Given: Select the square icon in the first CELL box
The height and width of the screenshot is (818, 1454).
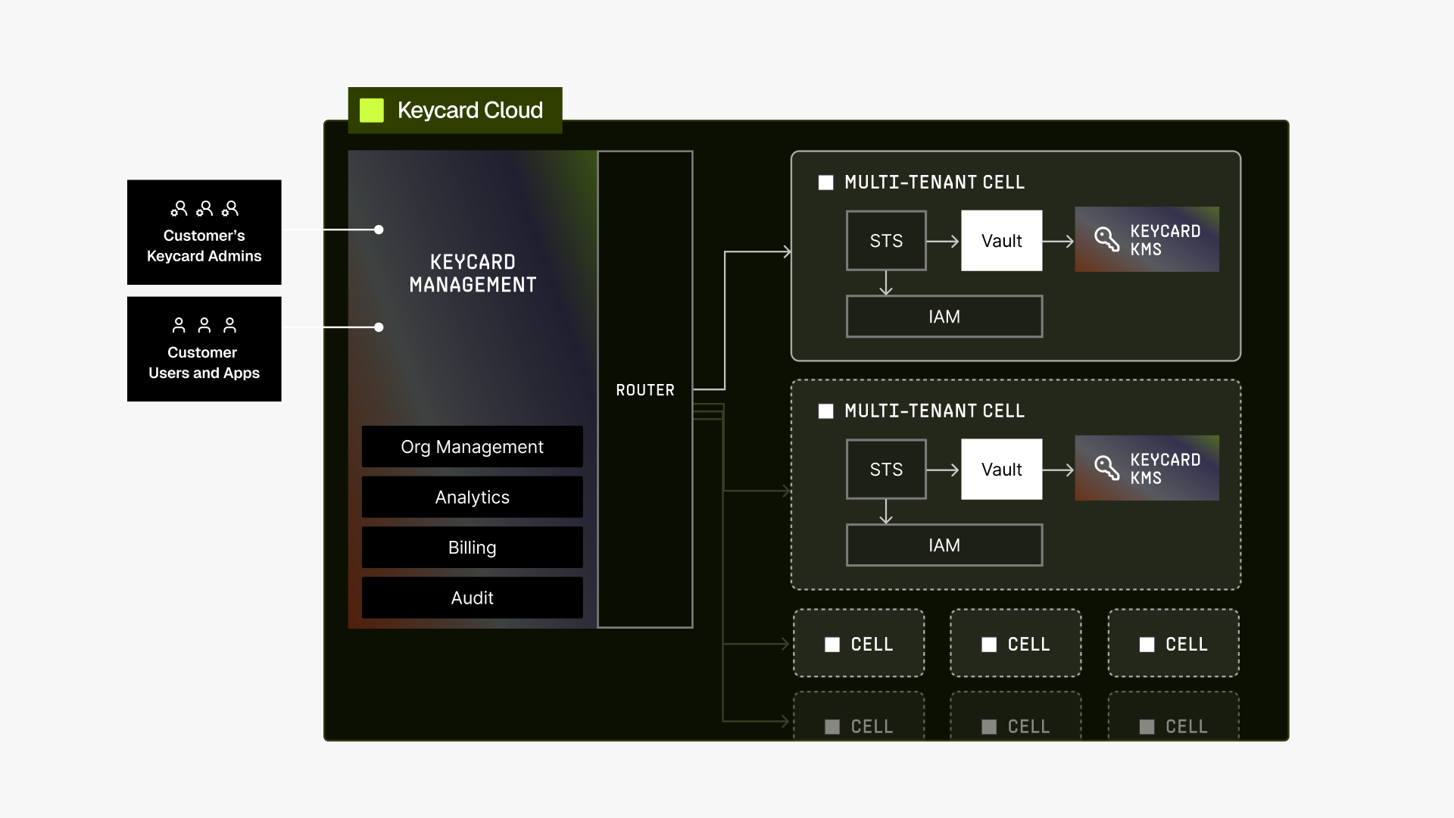Looking at the screenshot, I should point(832,645).
